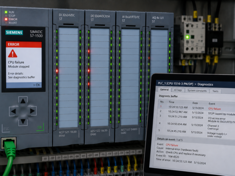Click the No. column header
Screen dimensions: 235x176
[162, 102]
